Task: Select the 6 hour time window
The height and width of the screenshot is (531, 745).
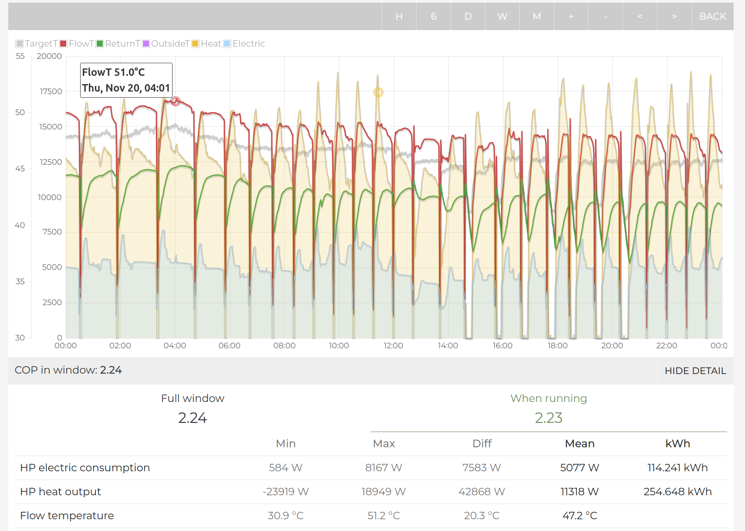Action: 433,17
